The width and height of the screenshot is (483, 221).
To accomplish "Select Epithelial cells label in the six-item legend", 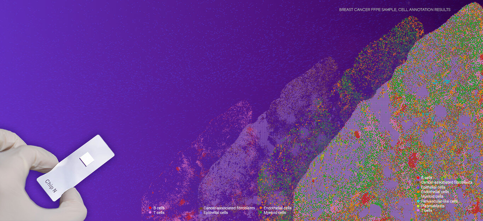I will pos(216,213).
